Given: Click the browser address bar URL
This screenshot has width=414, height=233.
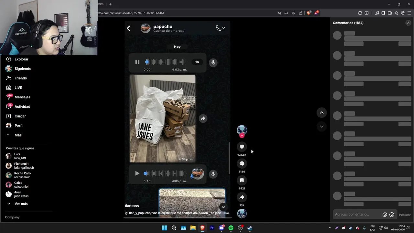Looking at the screenshot, I should [131, 13].
